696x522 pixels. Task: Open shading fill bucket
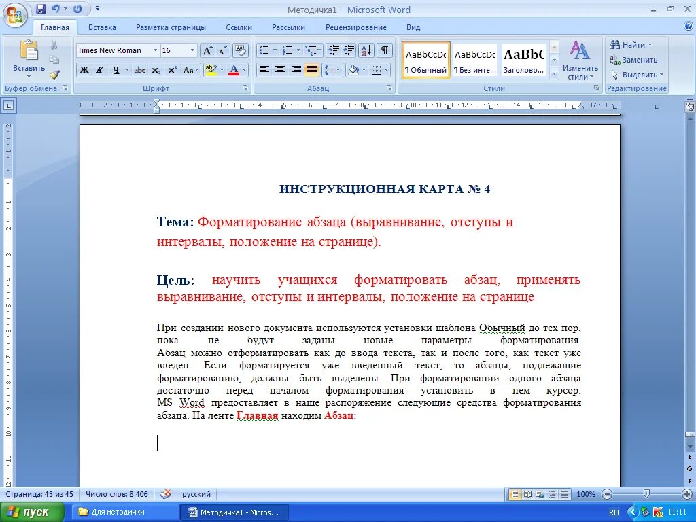click(353, 70)
